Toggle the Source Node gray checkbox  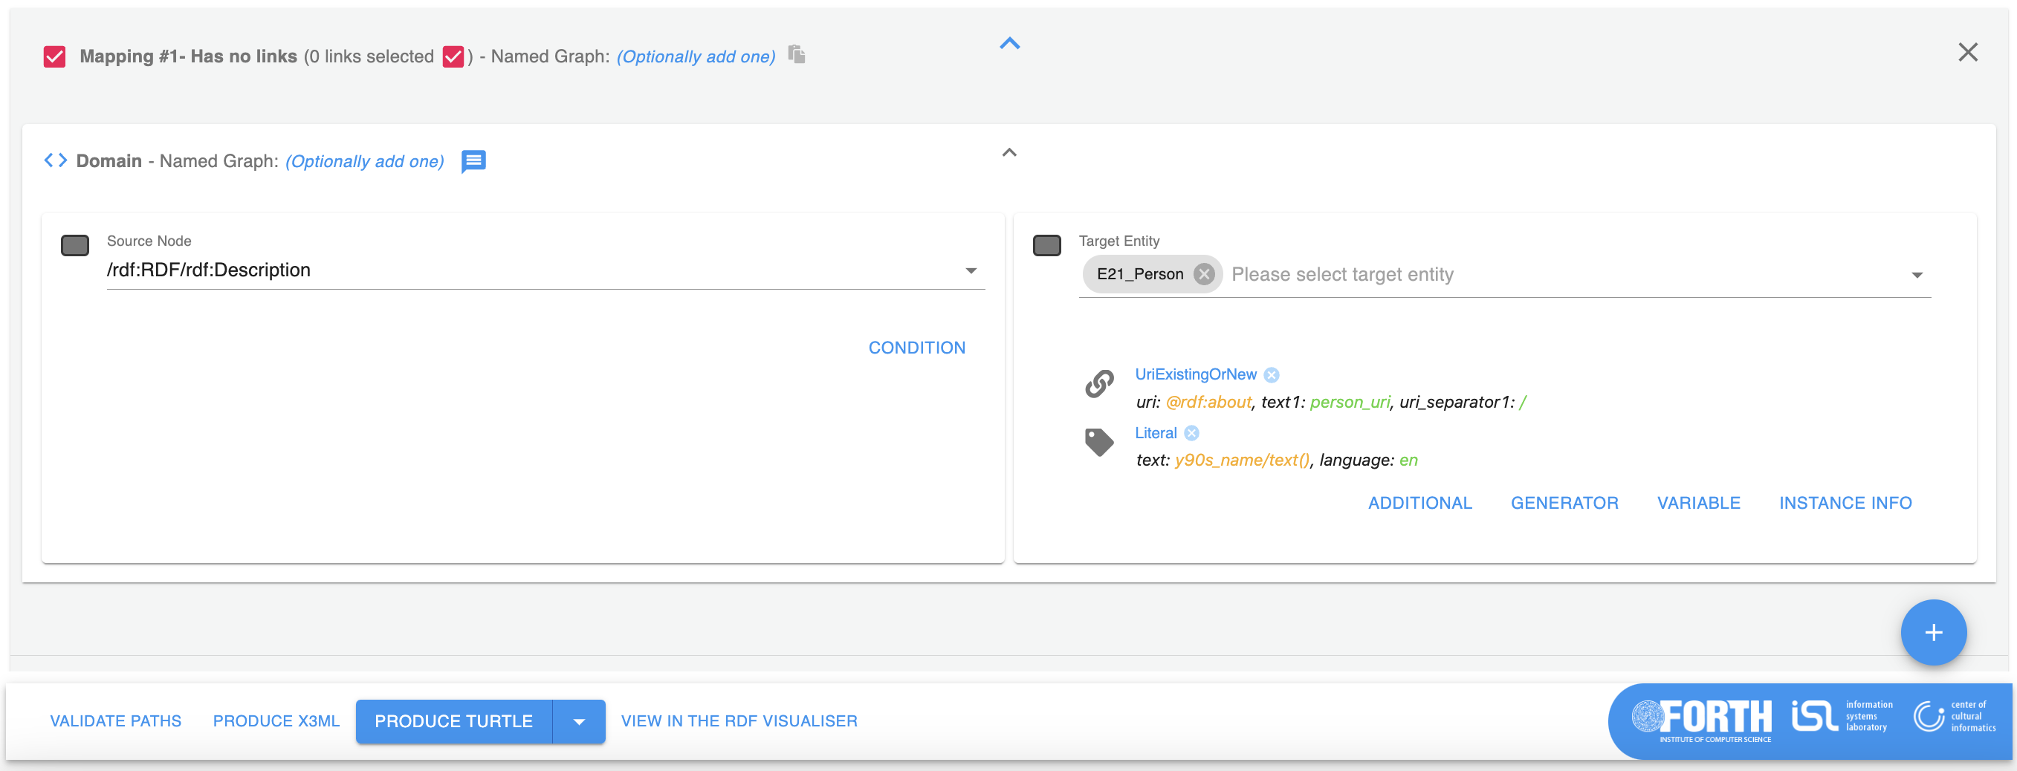(75, 246)
